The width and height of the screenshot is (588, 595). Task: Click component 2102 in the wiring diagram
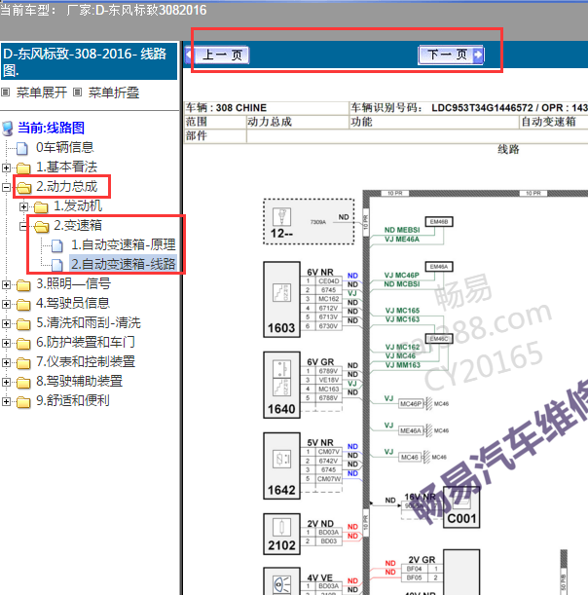tap(281, 535)
